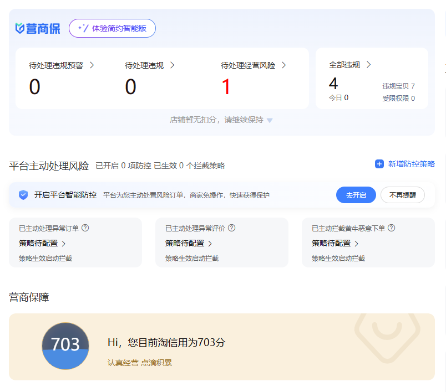Expand the 店铺暂无扣分 dropdown triangle

click(270, 121)
